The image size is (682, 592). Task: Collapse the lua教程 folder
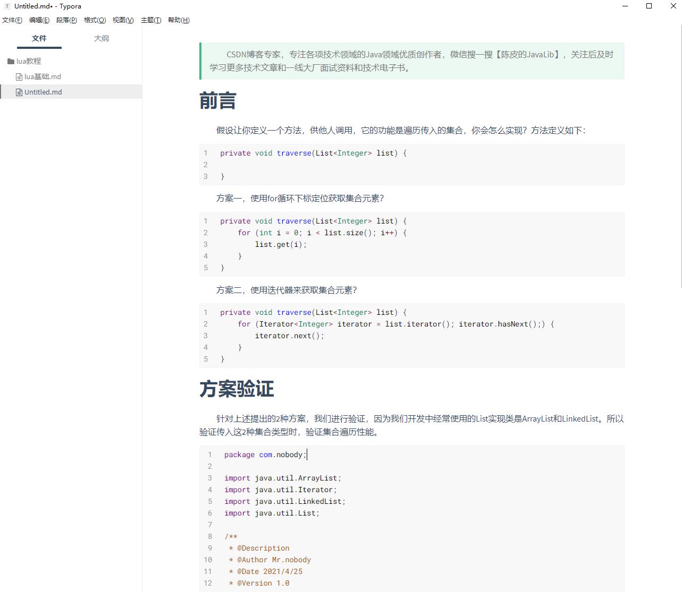pyautogui.click(x=29, y=61)
